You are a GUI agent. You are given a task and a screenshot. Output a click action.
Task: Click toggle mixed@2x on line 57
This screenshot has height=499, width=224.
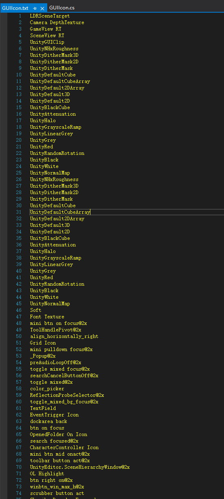point(51,382)
